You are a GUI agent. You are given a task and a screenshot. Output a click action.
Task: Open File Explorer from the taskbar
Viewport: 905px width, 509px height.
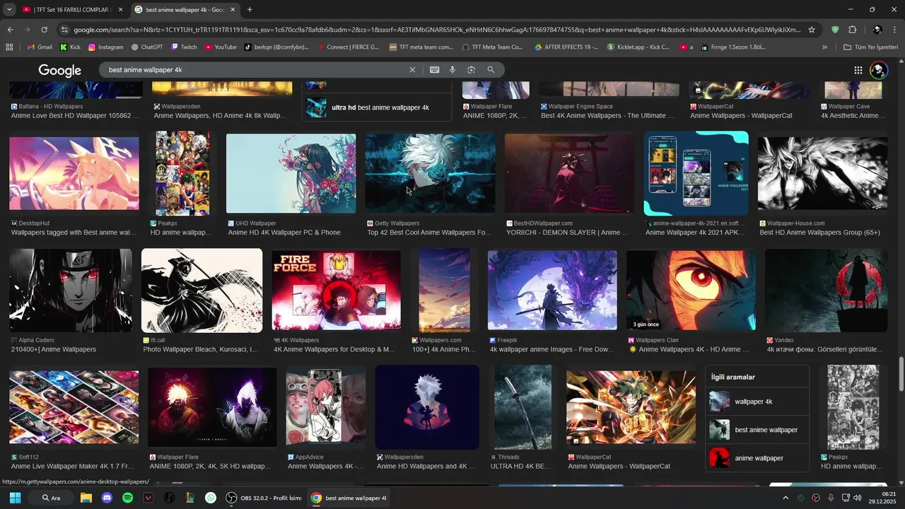pos(86,498)
